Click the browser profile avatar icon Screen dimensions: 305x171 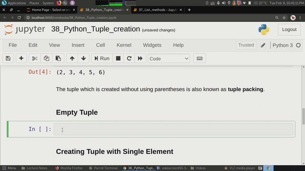coord(293,18)
